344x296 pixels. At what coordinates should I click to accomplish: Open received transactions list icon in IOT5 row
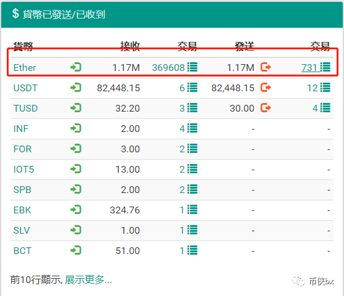[x=193, y=169]
